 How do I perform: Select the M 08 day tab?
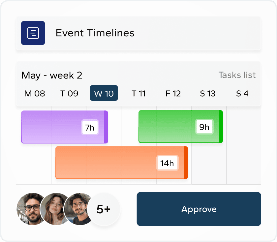[x=35, y=94]
